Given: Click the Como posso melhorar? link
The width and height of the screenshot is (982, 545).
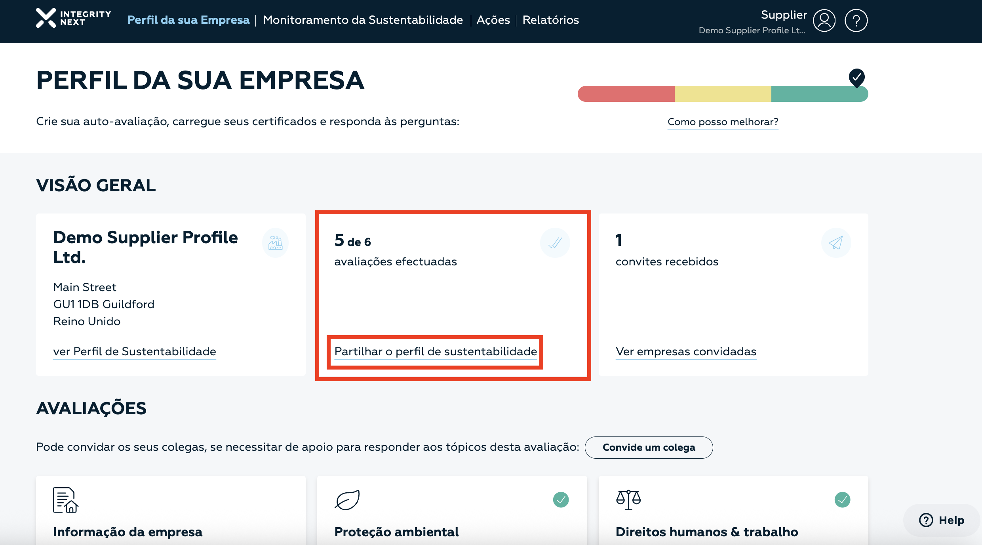Looking at the screenshot, I should [x=723, y=122].
